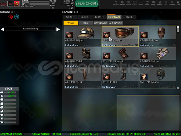181x136 pixels.
Task: Switch to the ÖZEL inventory tab
Action: coord(129,17)
